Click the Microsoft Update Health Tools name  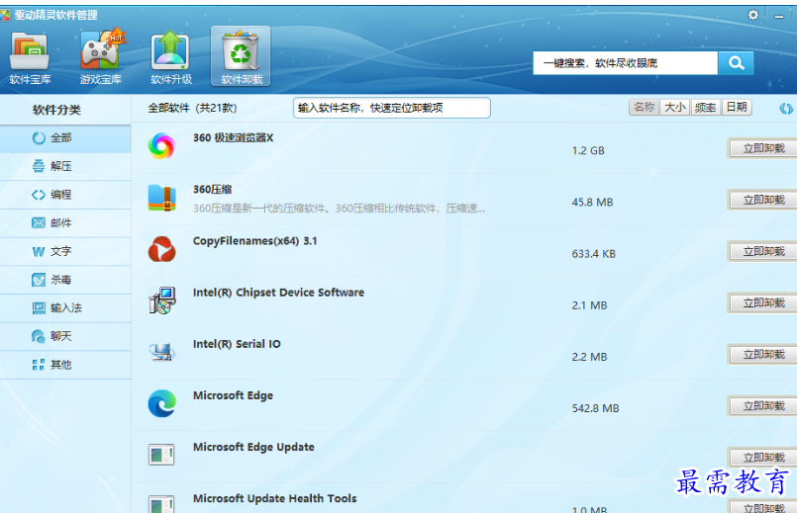274,499
